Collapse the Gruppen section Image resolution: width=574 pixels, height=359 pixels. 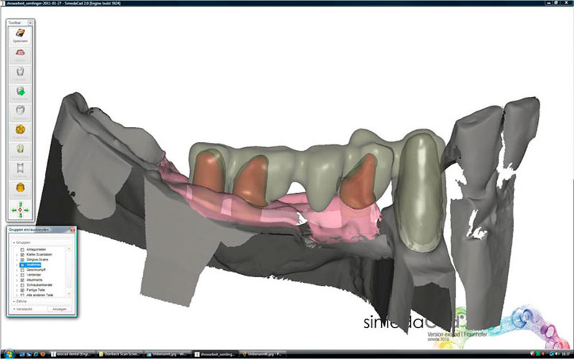[x=14, y=243]
